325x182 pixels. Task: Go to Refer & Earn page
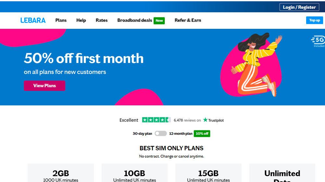point(188,20)
